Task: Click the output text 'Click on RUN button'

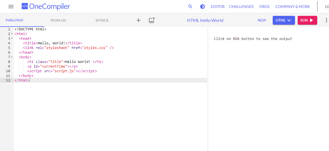Action: click(x=253, y=39)
